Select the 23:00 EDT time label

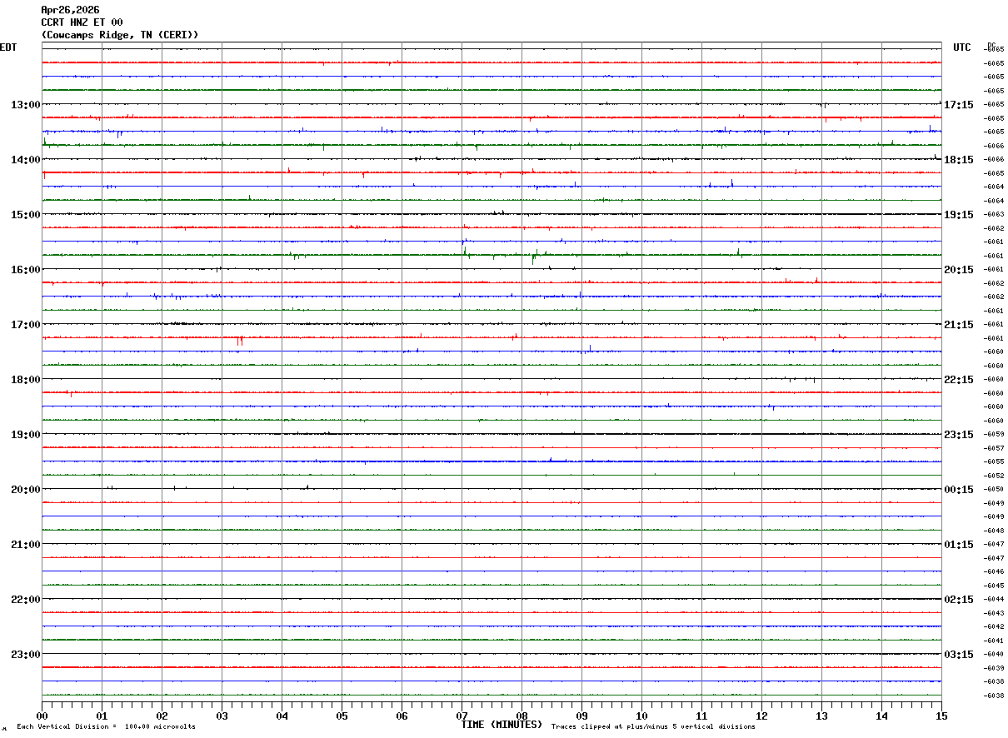[x=25, y=654]
